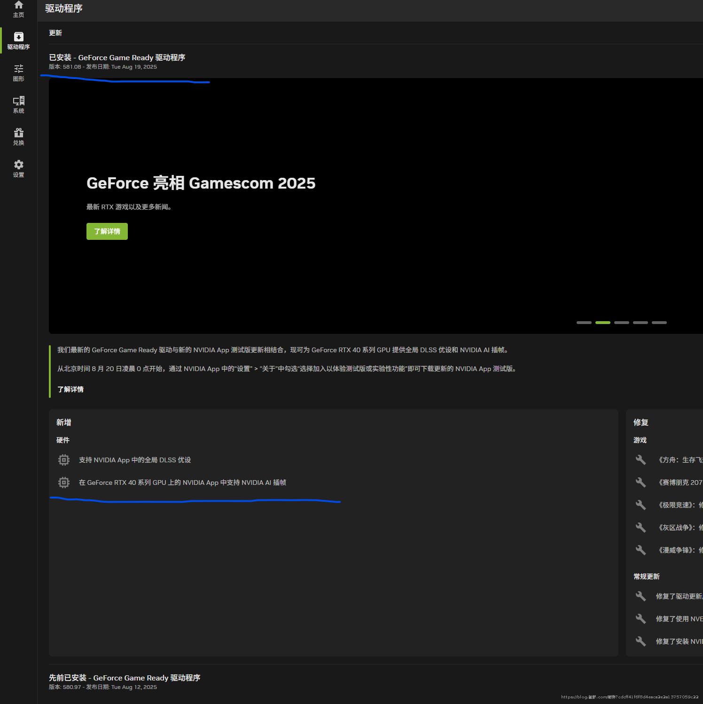Click the 更新 label at the top
The image size is (703, 704).
click(55, 33)
